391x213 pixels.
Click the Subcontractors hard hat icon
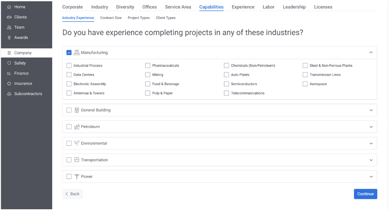point(9,94)
